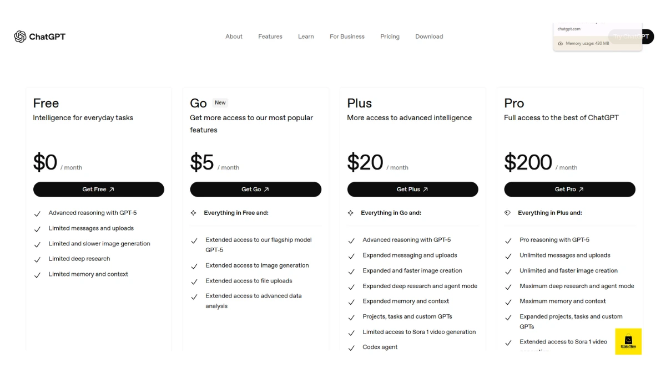Open the About menu item
666x374 pixels.
tap(234, 36)
